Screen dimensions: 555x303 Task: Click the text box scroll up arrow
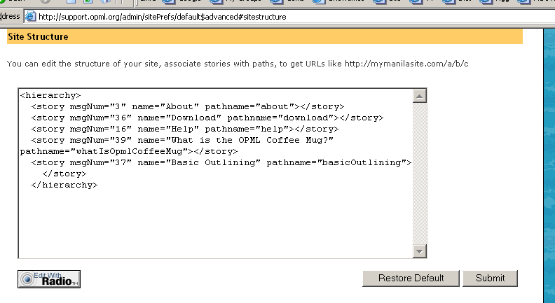[x=420, y=96]
